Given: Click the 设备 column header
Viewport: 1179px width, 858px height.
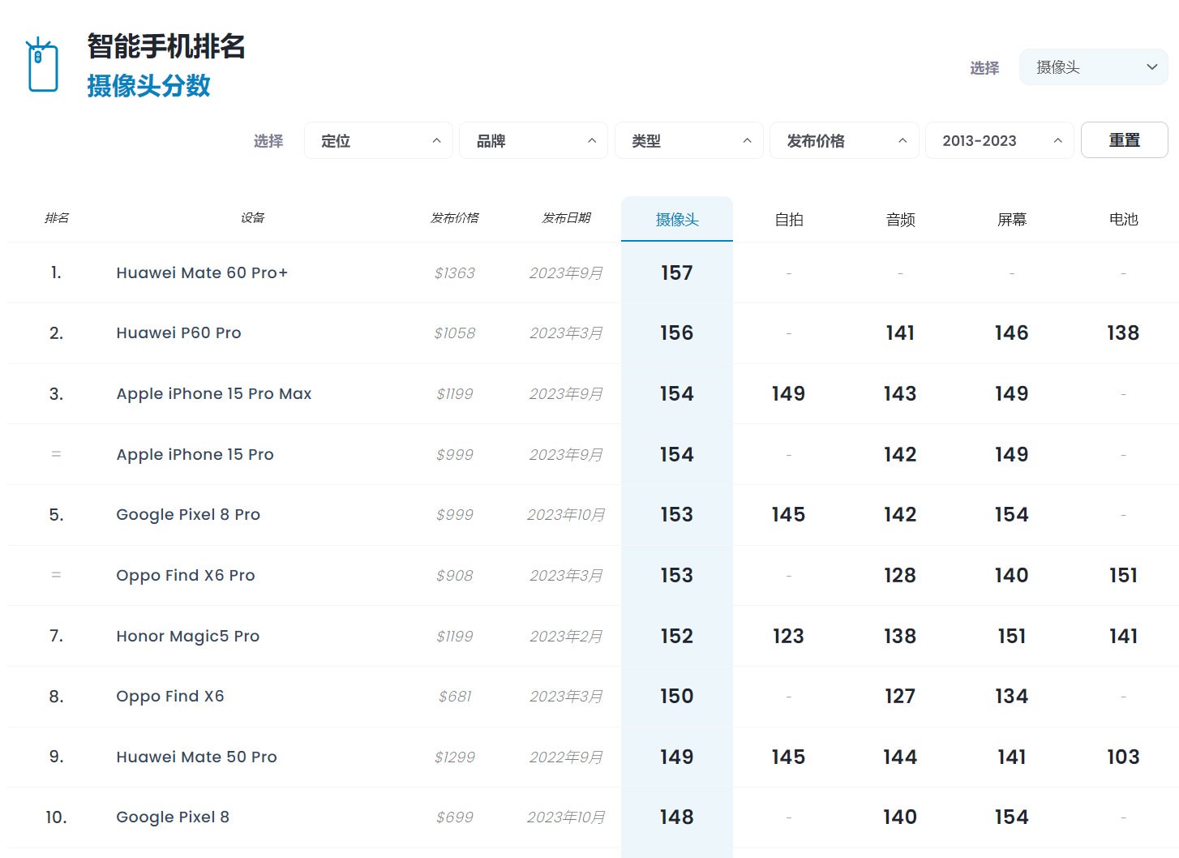Looking at the screenshot, I should (252, 218).
